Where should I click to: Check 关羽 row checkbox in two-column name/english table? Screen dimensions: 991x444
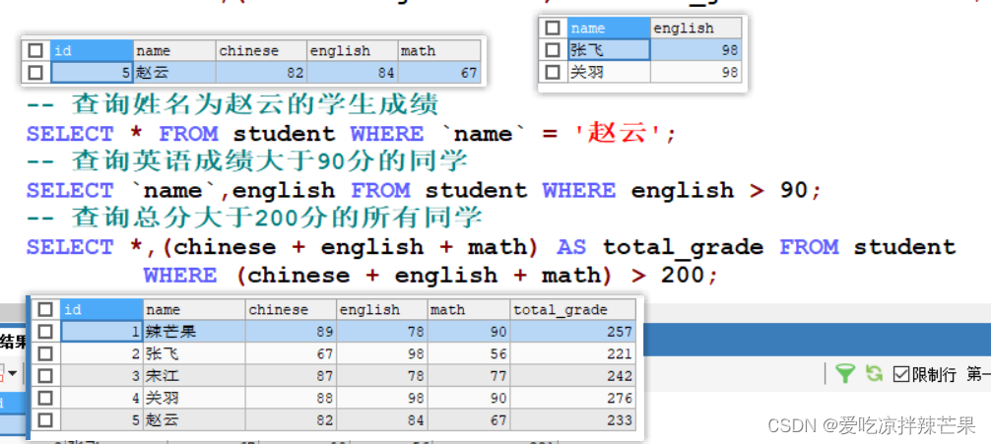point(553,72)
